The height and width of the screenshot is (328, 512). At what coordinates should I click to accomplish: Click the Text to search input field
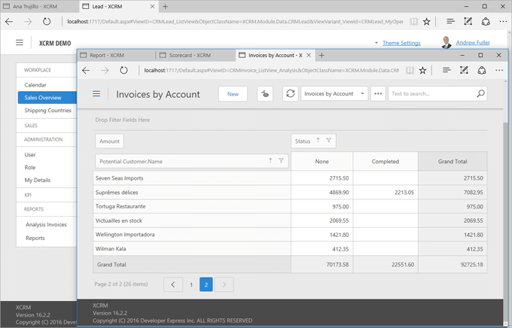click(431, 94)
